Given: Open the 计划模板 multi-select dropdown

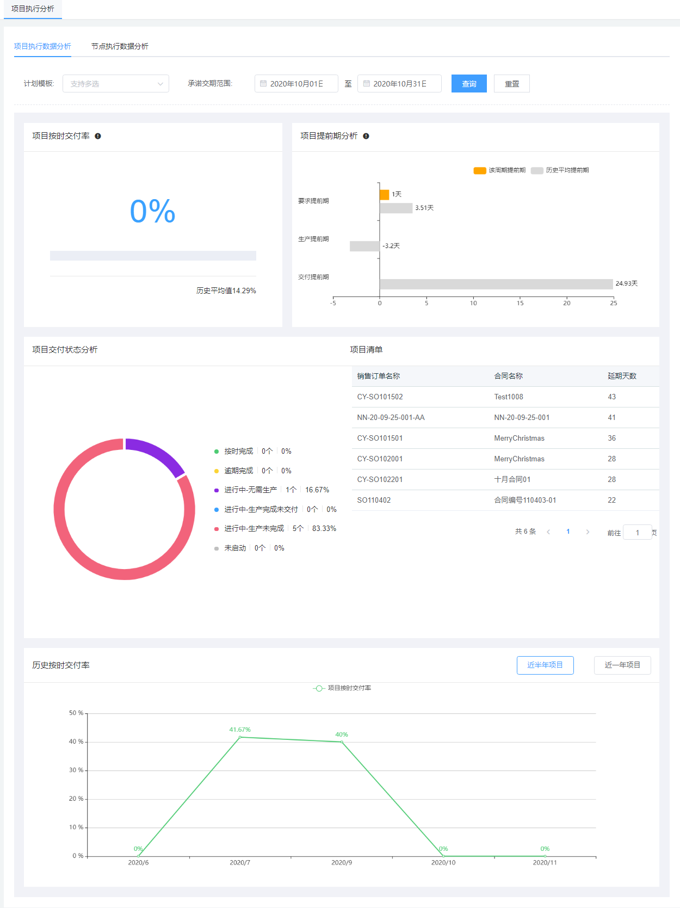Looking at the screenshot, I should point(116,84).
